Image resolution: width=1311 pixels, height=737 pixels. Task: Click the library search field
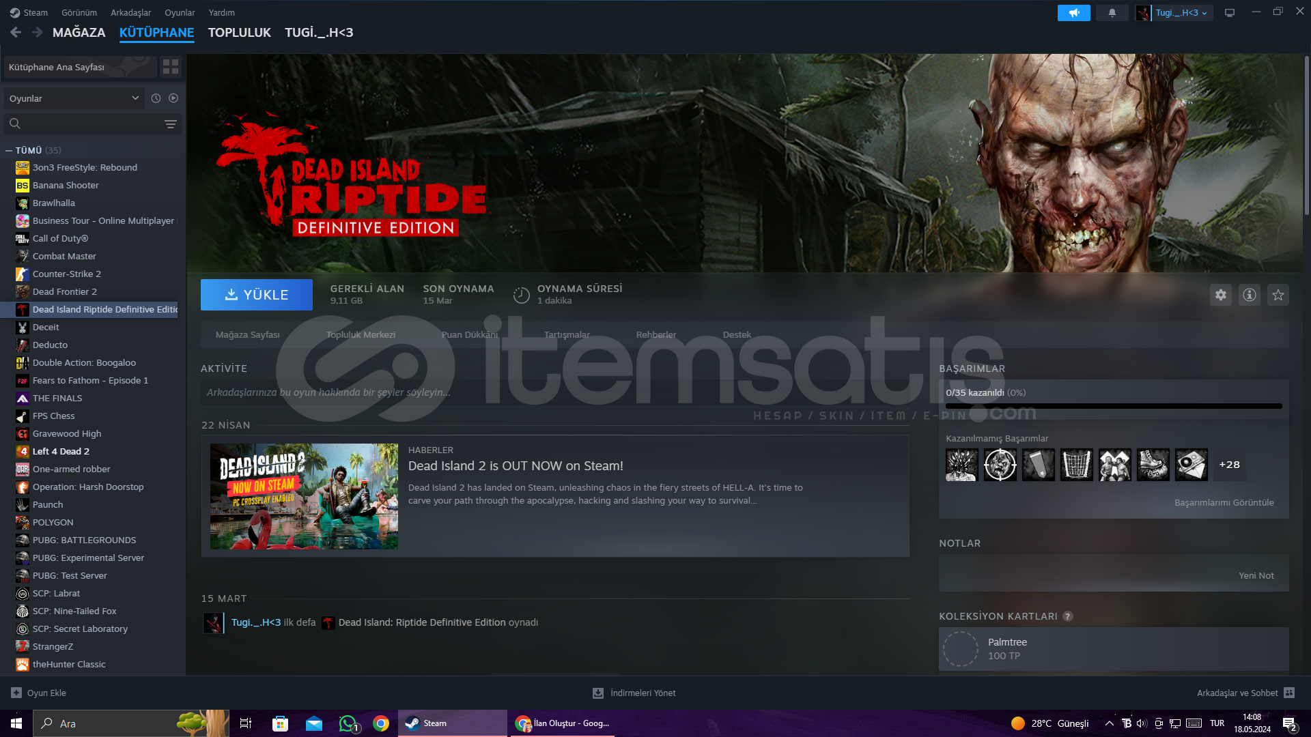pyautogui.click(x=93, y=124)
